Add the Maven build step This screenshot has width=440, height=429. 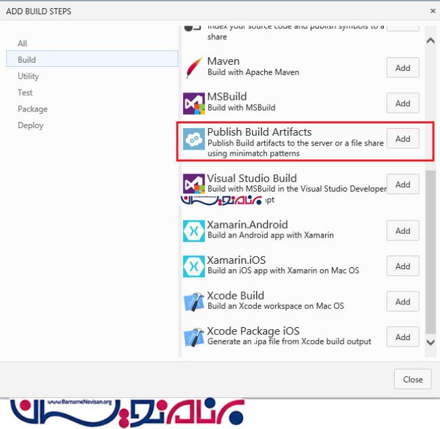click(x=403, y=67)
